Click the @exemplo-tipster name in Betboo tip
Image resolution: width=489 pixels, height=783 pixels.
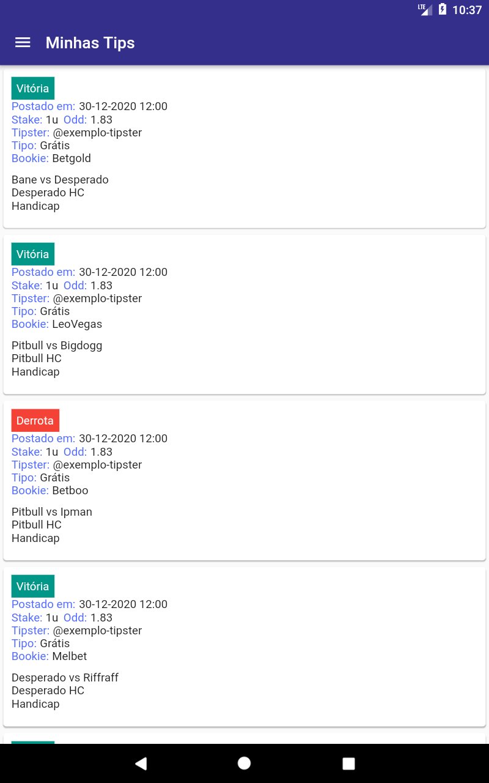click(97, 465)
